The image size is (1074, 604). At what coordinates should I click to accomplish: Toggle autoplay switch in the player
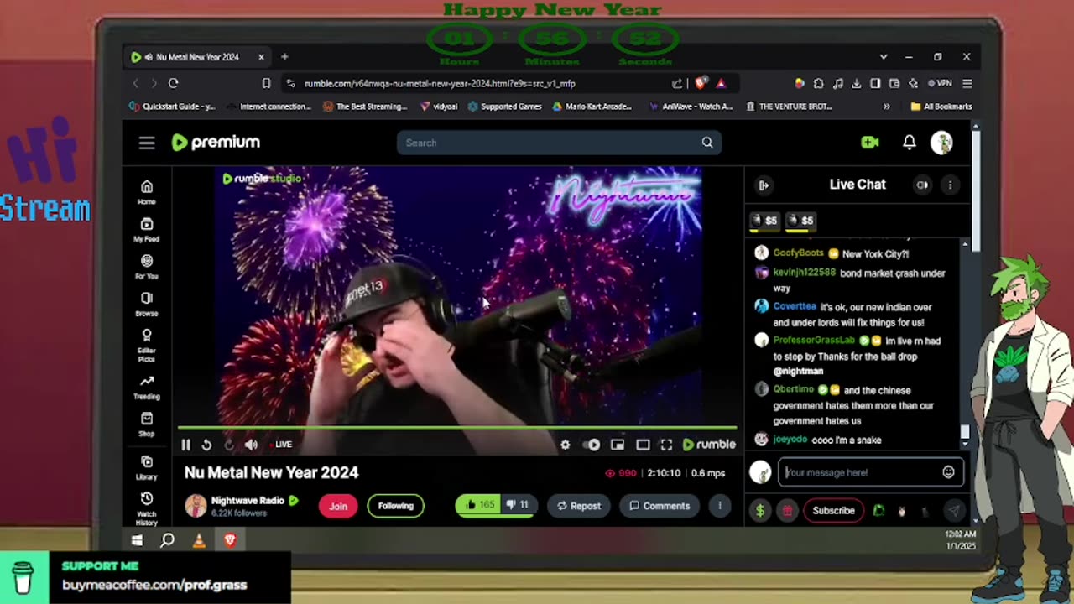(x=592, y=445)
